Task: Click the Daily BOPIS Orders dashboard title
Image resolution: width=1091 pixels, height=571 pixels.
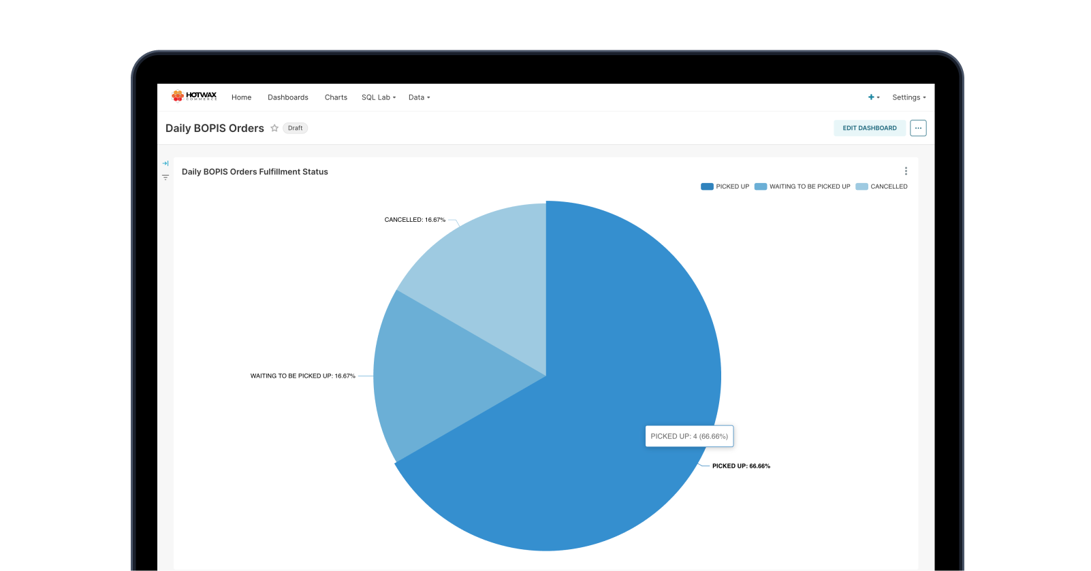Action: point(215,128)
